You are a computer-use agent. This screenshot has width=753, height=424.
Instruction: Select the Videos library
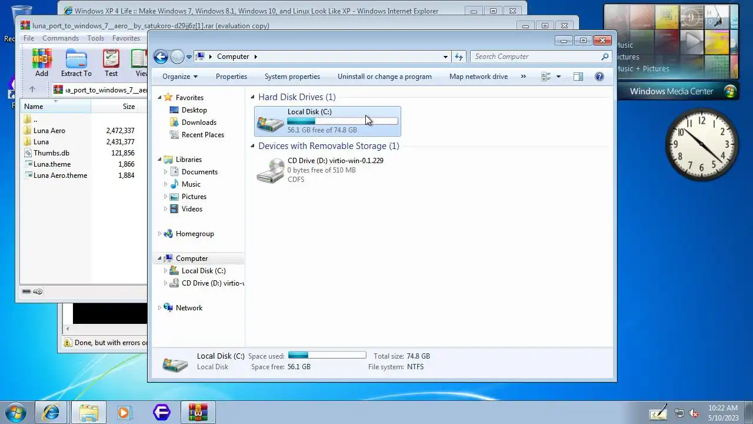point(192,209)
